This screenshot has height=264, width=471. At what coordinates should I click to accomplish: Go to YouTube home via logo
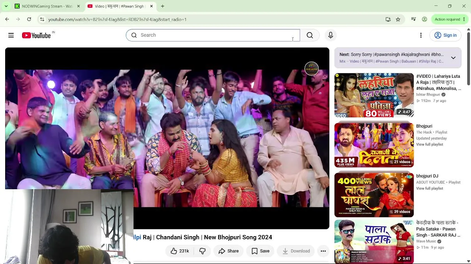click(x=36, y=35)
